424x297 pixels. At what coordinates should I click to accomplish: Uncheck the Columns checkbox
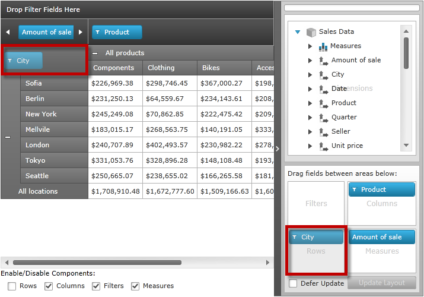tap(49, 286)
